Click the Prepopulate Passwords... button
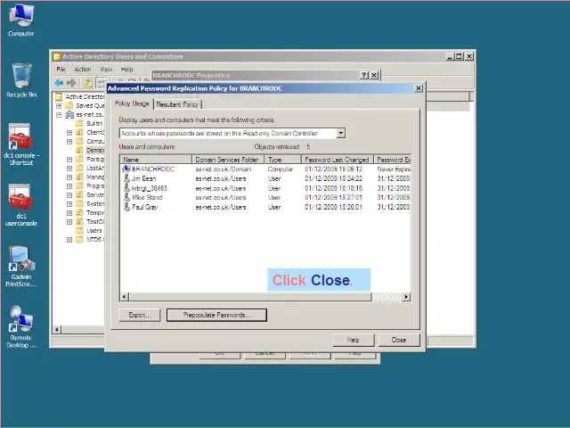The image size is (570, 428). 216,315
